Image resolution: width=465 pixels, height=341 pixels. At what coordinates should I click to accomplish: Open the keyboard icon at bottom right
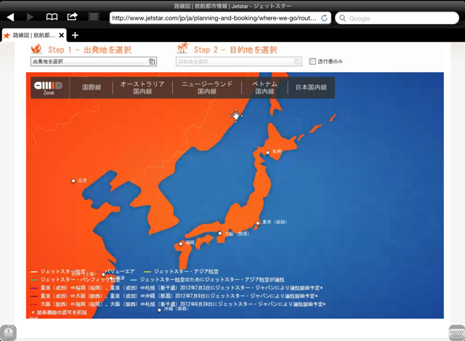(457, 333)
